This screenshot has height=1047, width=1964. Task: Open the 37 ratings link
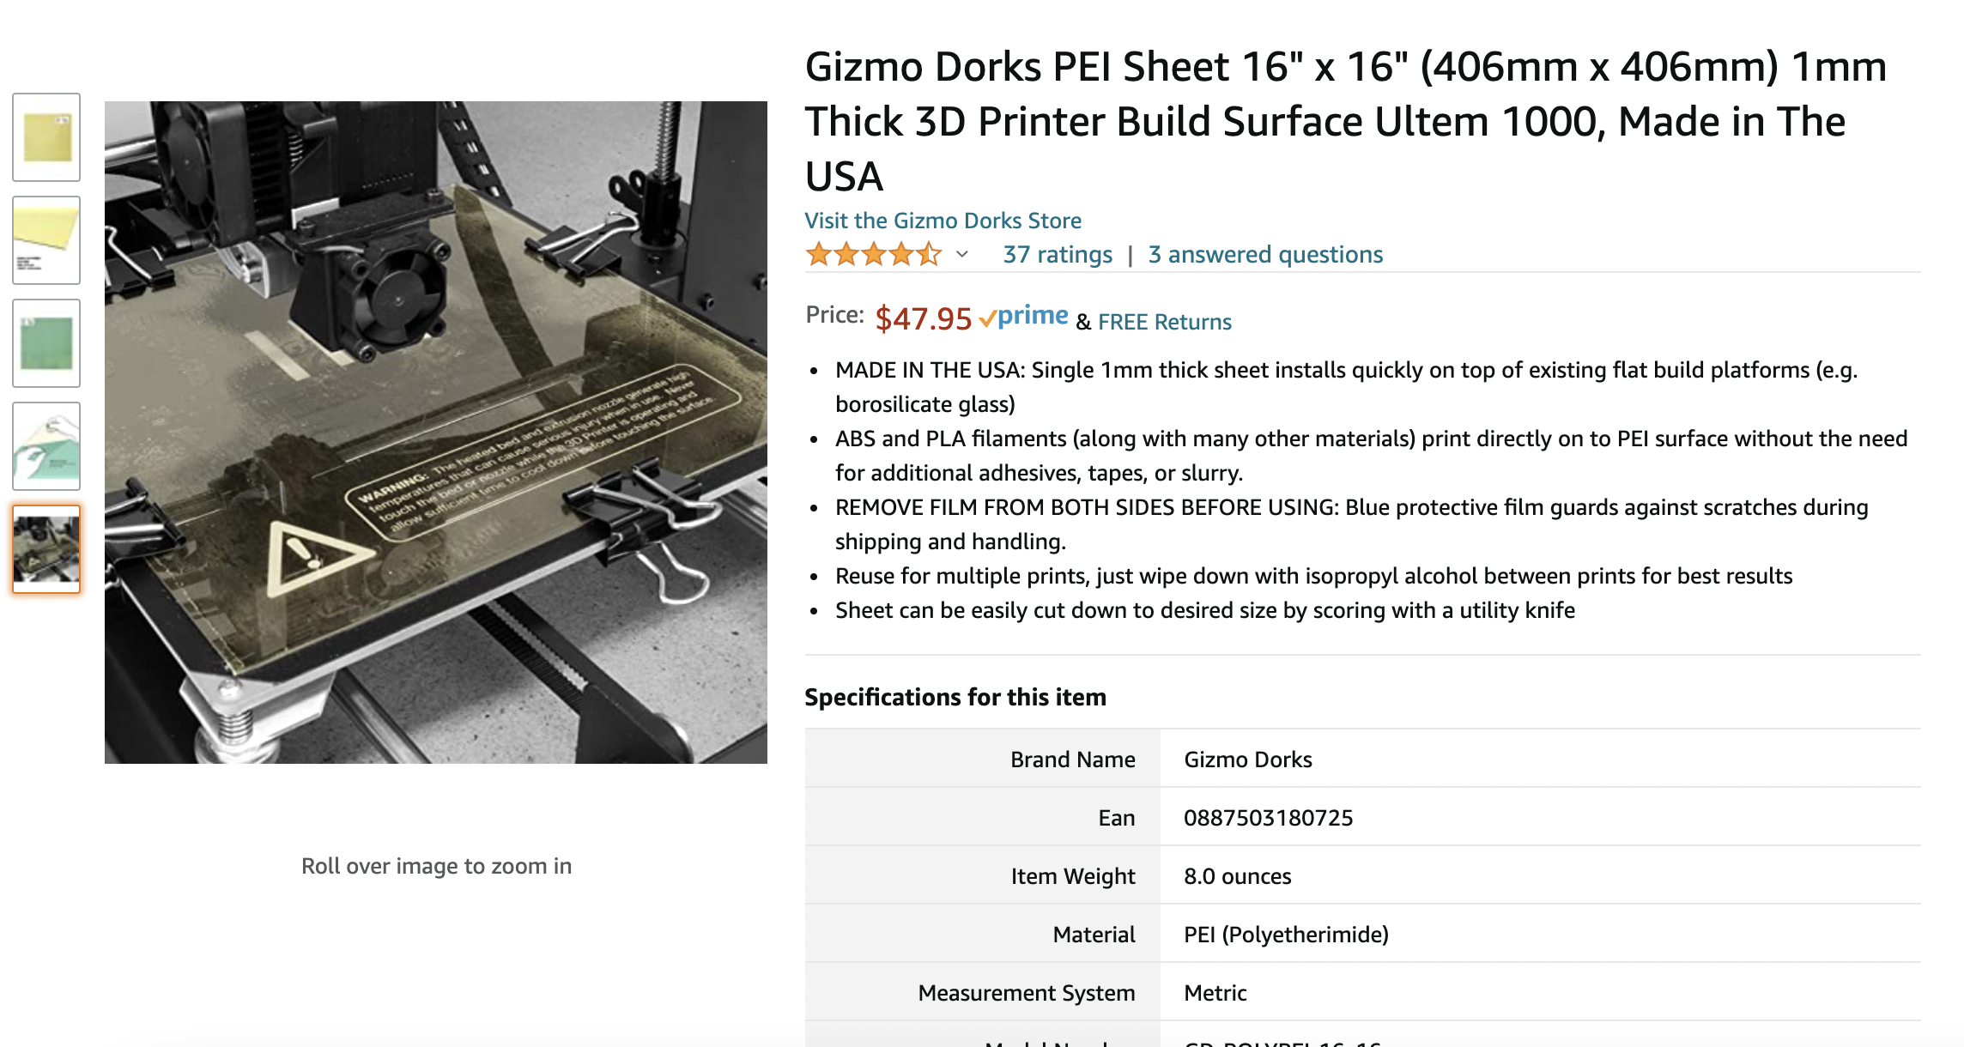(x=1058, y=255)
